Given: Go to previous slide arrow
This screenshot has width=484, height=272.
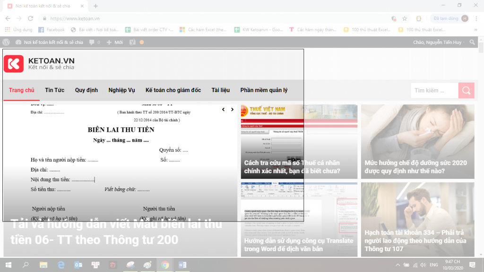Looking at the screenshot, I should [223, 110].
